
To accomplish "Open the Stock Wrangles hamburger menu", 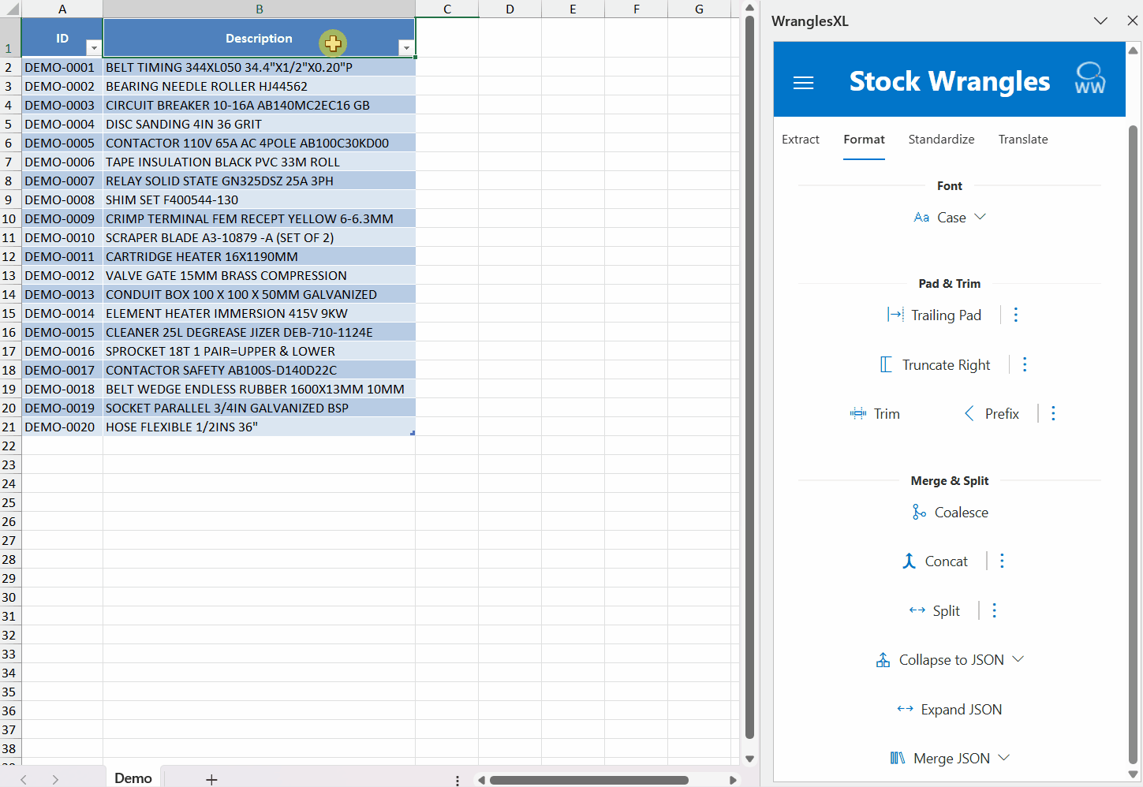I will pos(803,83).
